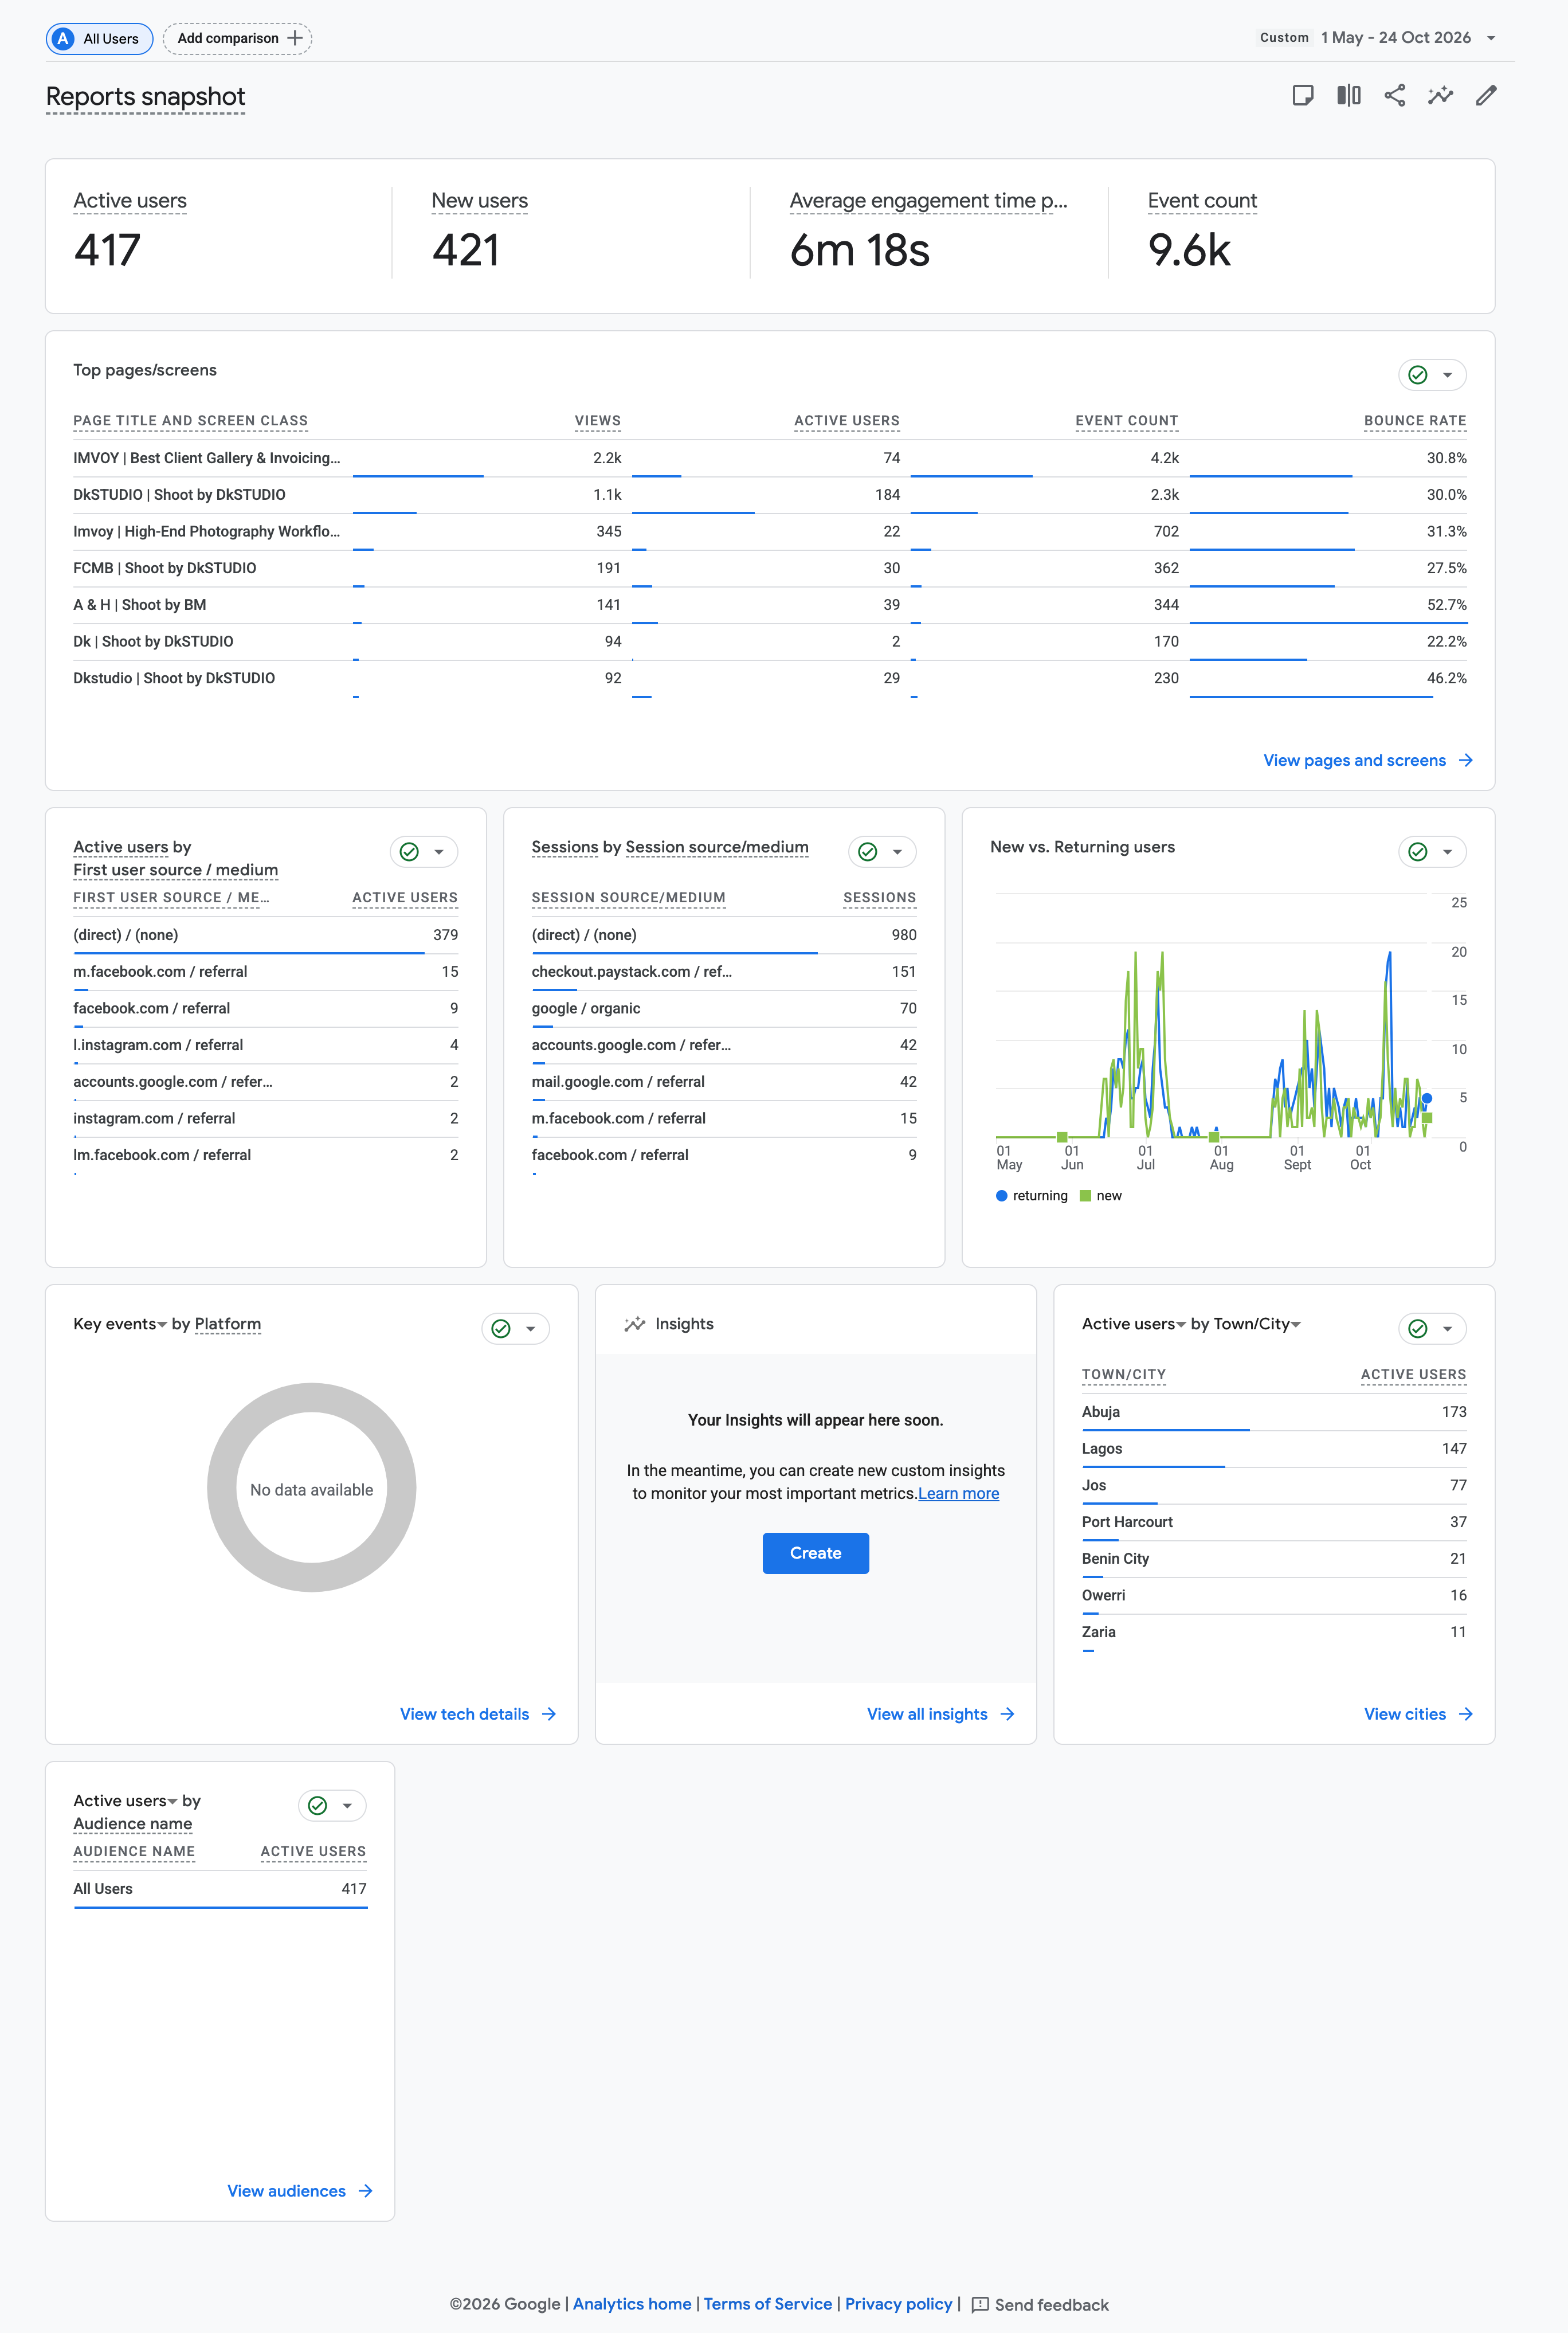Open Key events metric selector

pos(120,1324)
